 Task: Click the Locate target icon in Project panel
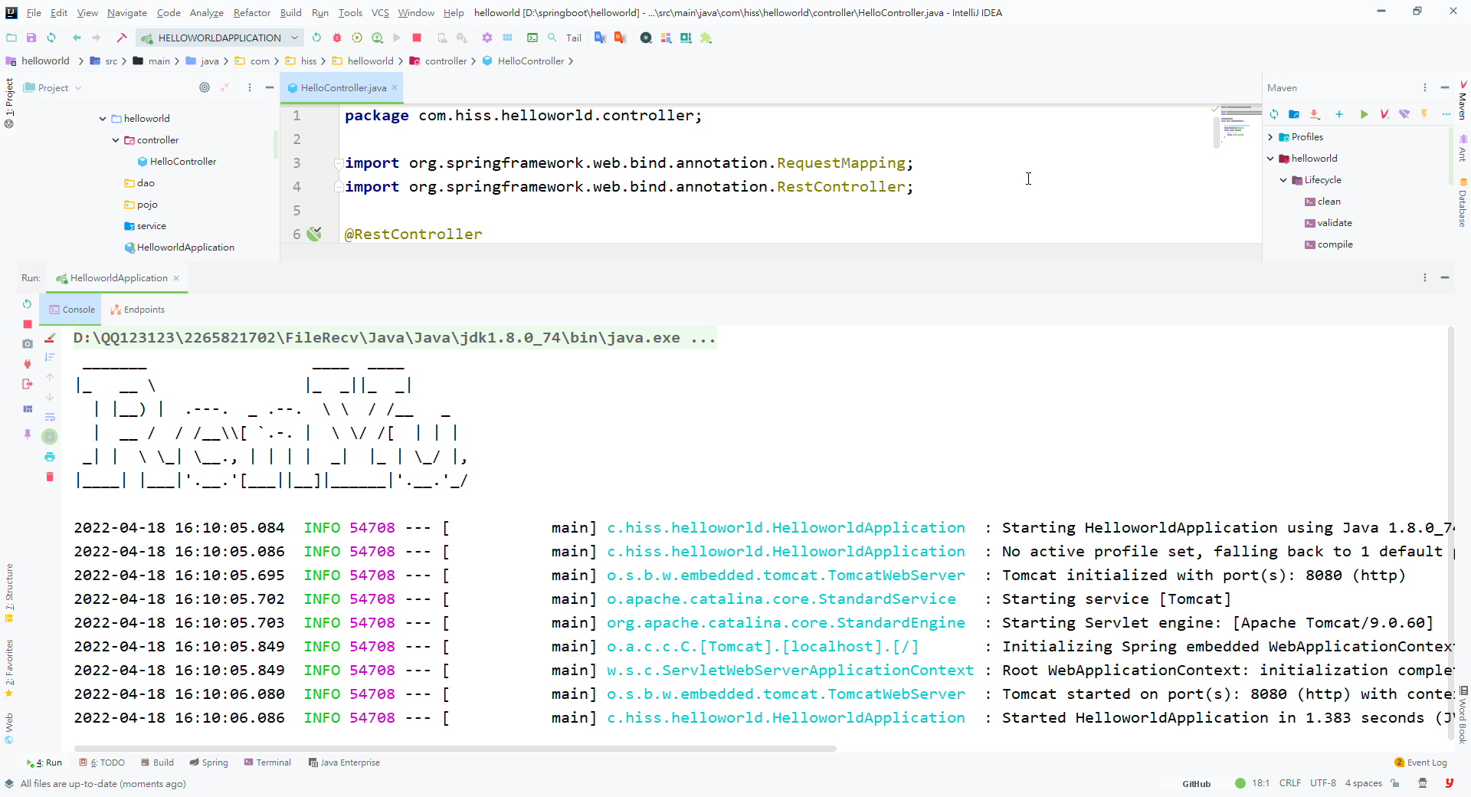(205, 87)
